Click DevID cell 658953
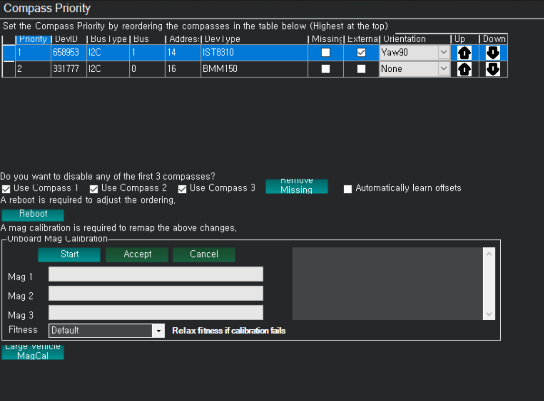Viewport: 544px width, 401px height. [68, 53]
